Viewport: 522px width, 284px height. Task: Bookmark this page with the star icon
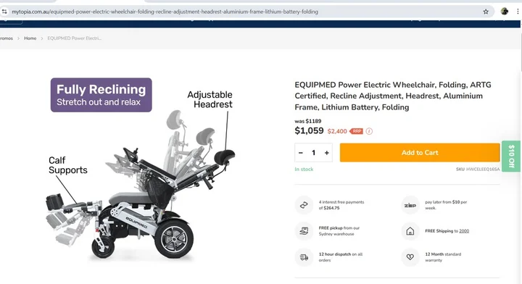pyautogui.click(x=486, y=12)
